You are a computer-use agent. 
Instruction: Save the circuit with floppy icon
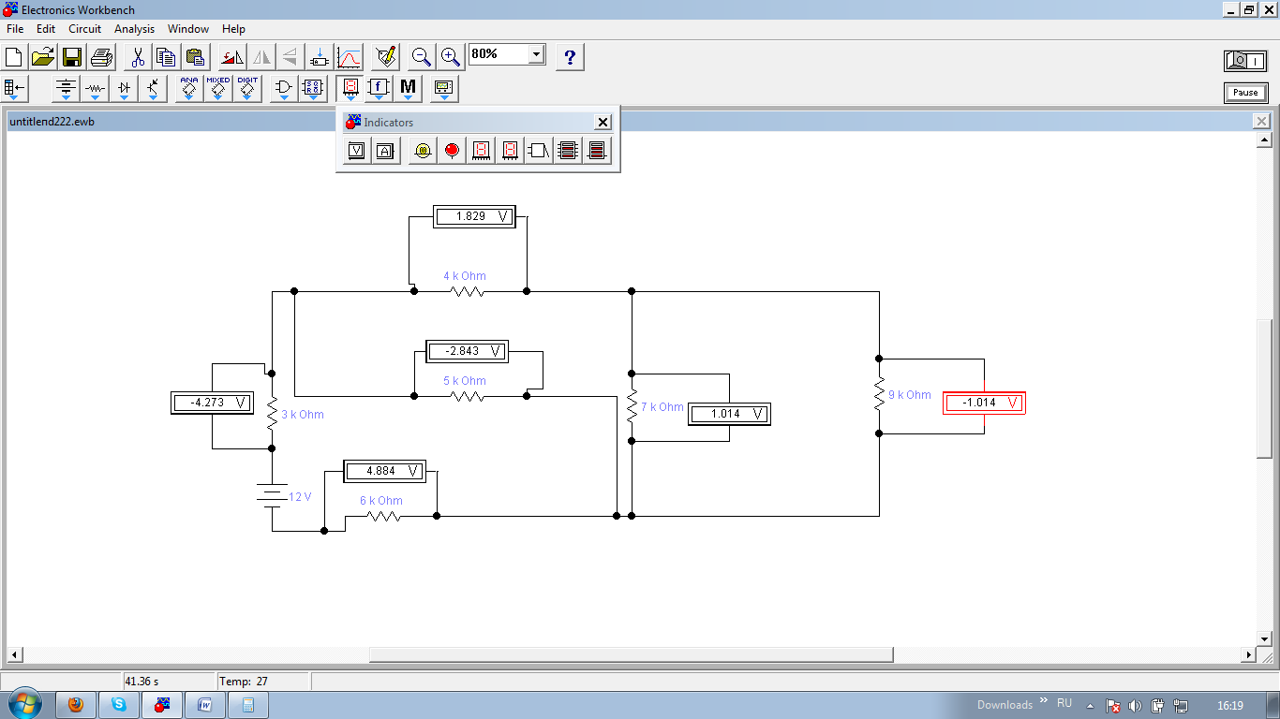72,57
